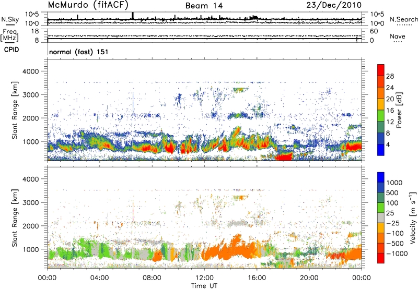Viewport: 418px width, 289px height.
Task: Click the "10^5" tick right of noise panel
Action: 377,14
